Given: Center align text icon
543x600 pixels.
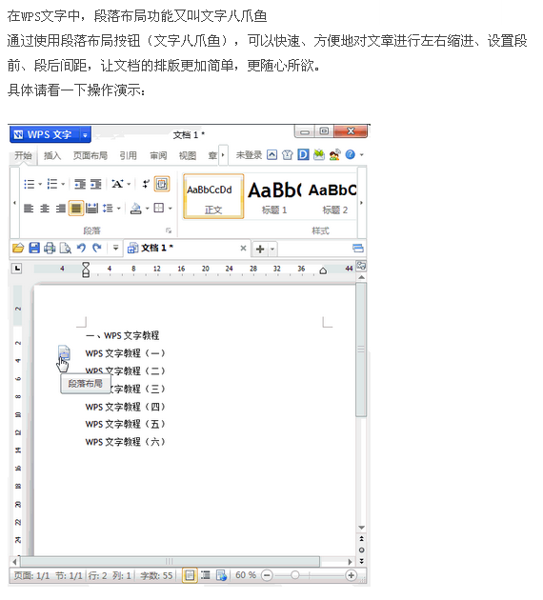Looking at the screenshot, I should click(45, 209).
